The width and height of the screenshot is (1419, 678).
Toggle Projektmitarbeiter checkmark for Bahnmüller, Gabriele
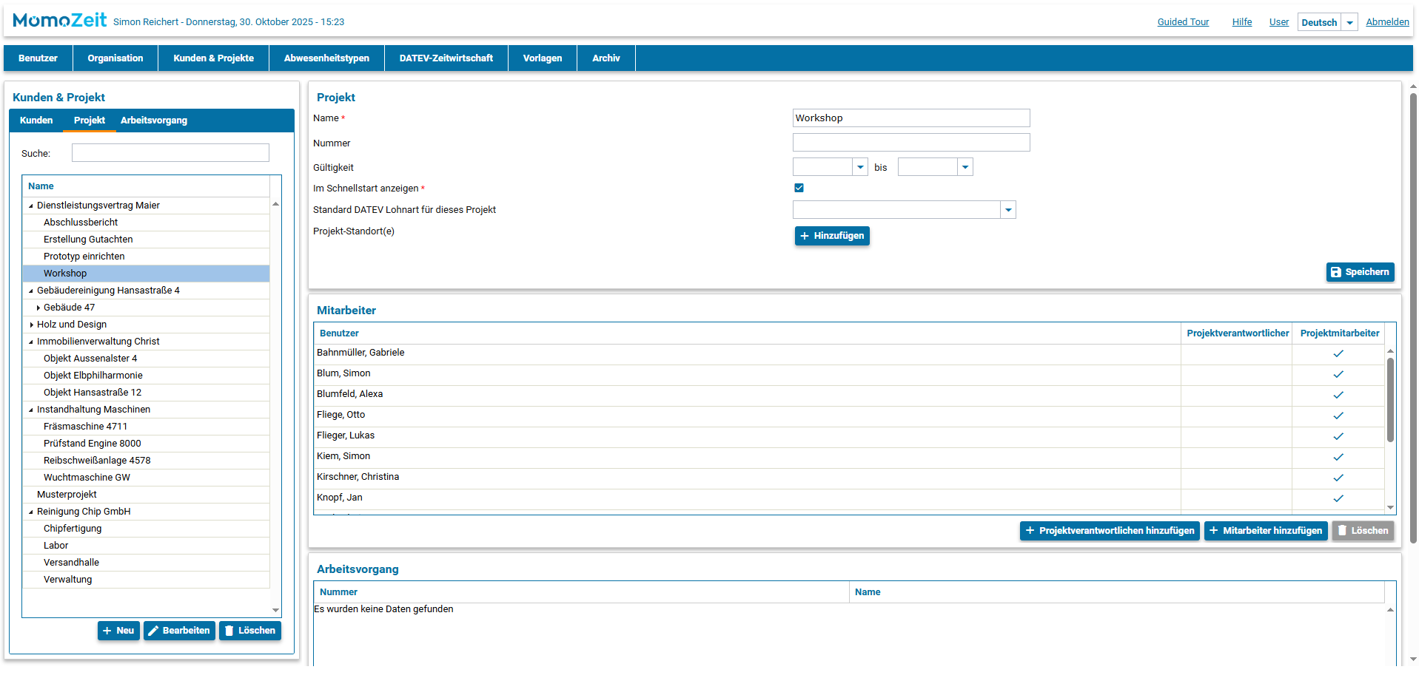(x=1338, y=353)
